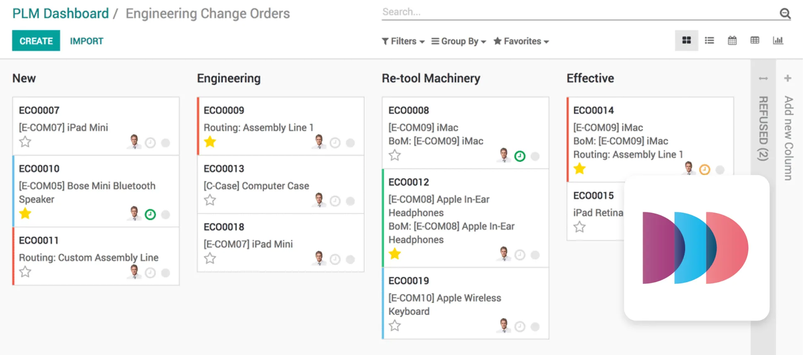Star the ECO0019 card

pos(395,325)
